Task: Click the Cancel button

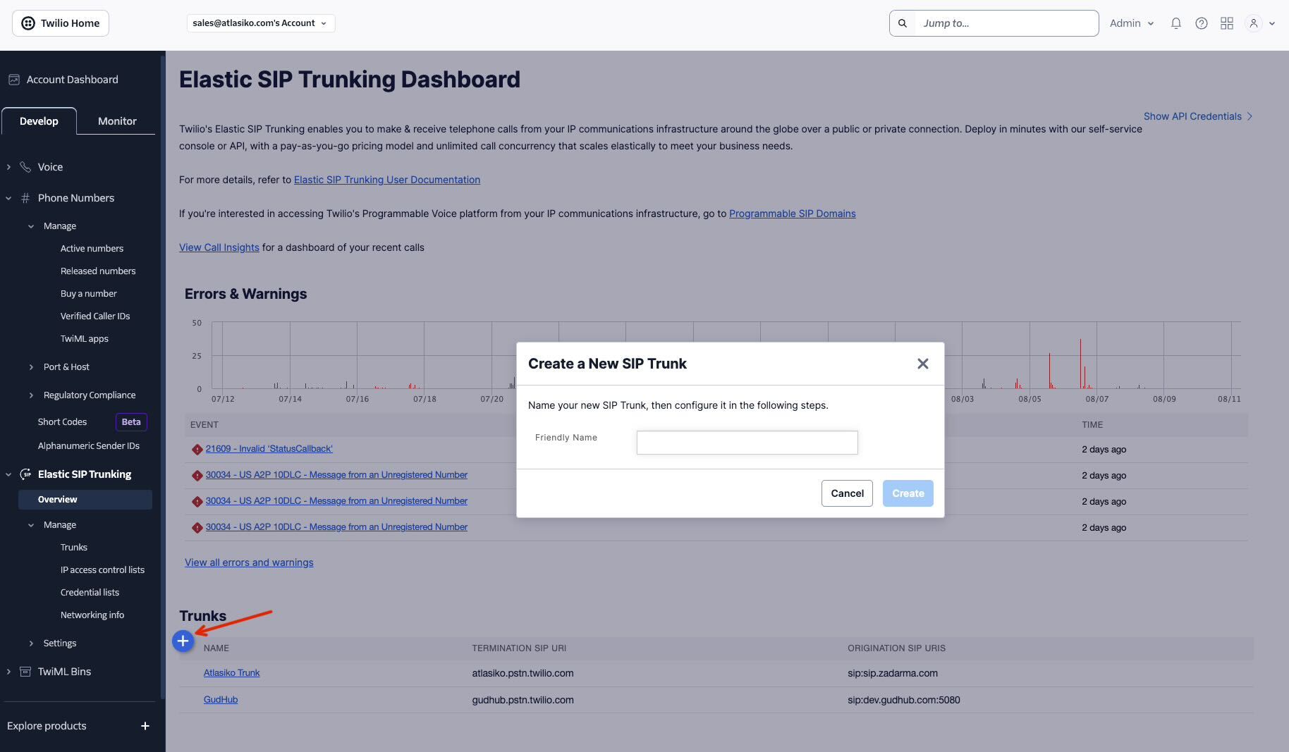Action: 847,493
